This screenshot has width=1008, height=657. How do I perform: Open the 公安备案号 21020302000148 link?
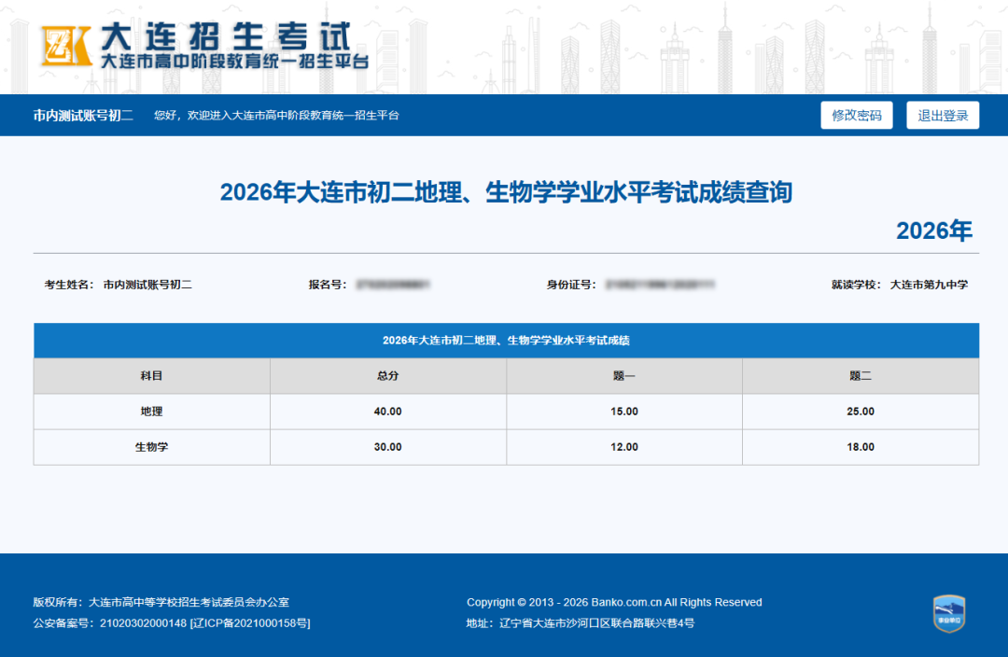[110, 622]
